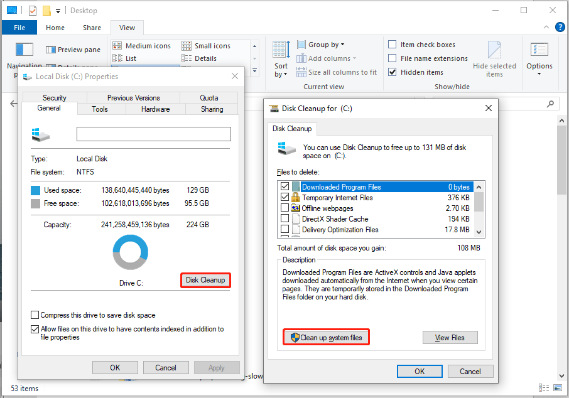This screenshot has height=398, width=569.
Task: Click the drive usage donut chart
Action: tap(131, 252)
